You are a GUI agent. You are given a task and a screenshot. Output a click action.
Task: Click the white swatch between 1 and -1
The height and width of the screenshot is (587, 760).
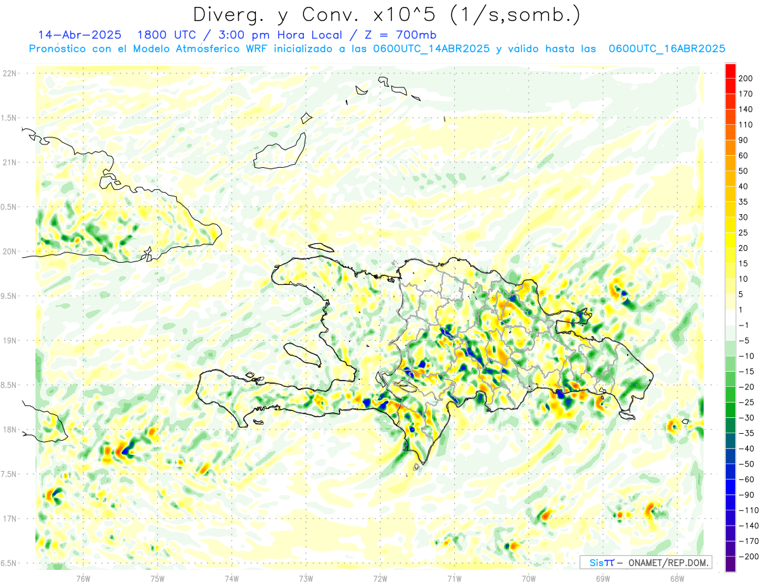pyautogui.click(x=730, y=317)
